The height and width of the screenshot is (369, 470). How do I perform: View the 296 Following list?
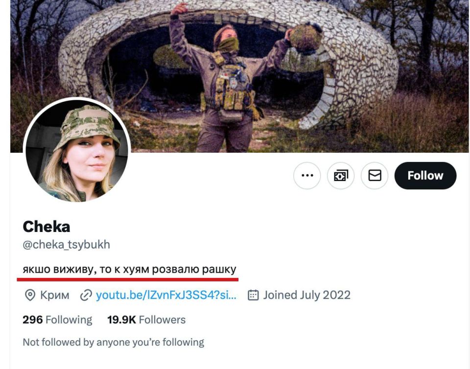point(57,320)
